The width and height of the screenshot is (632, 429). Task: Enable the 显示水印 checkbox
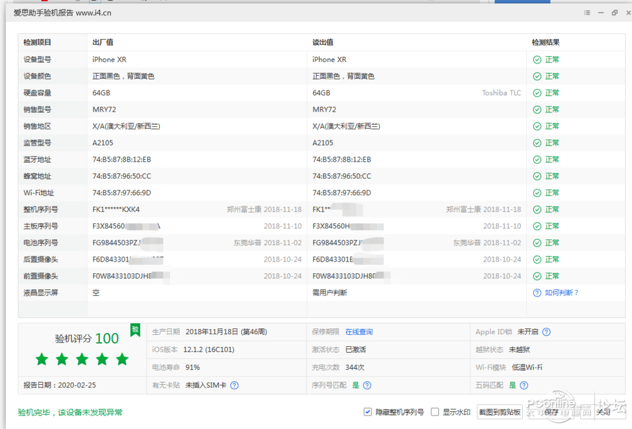click(434, 412)
